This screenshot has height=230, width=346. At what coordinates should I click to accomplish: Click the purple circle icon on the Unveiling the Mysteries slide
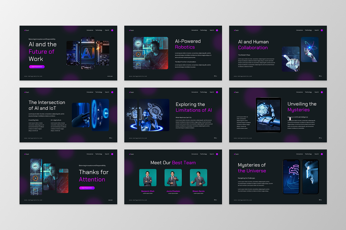322,92
